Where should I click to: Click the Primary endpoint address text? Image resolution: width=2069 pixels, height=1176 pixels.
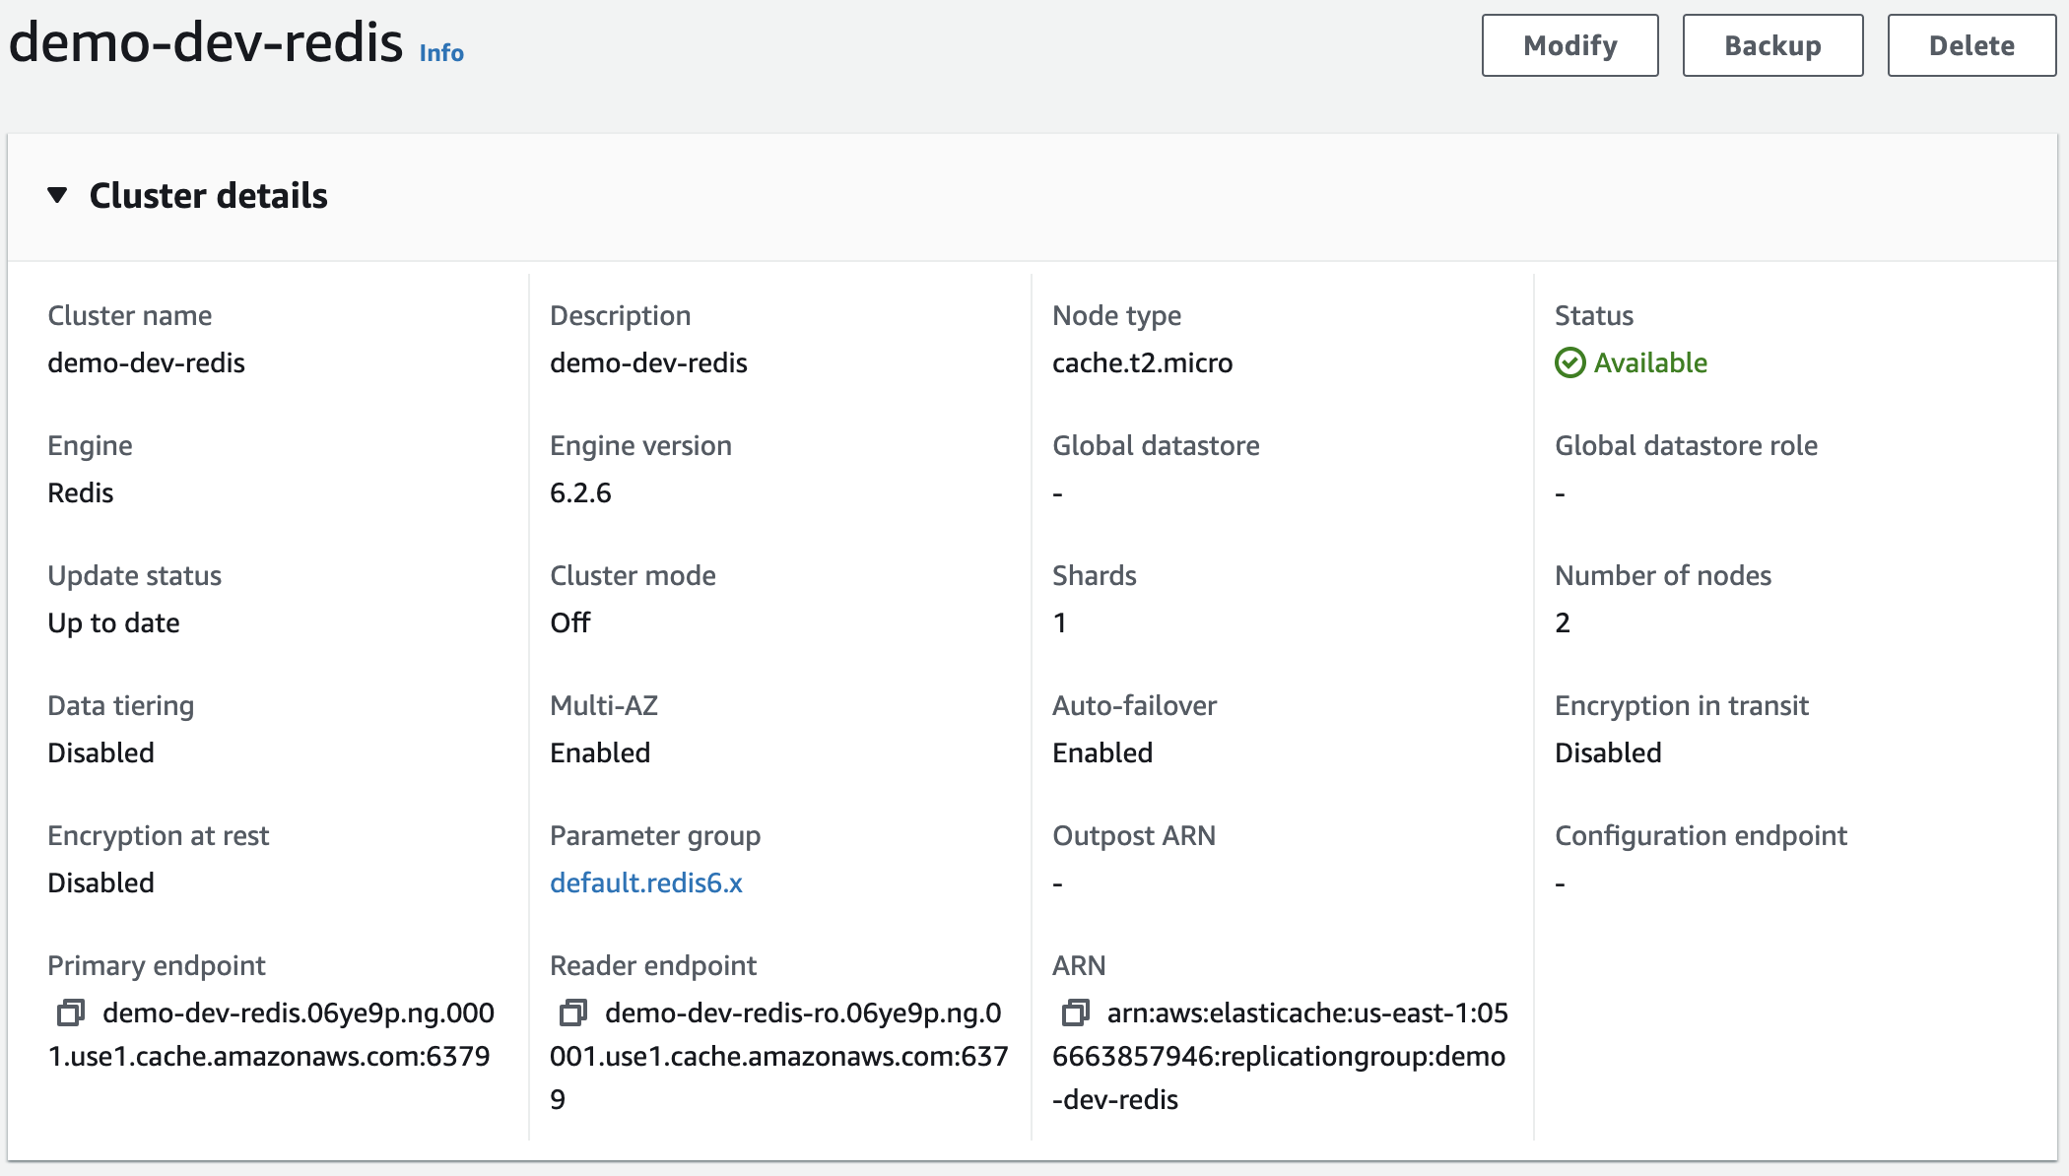click(271, 1034)
